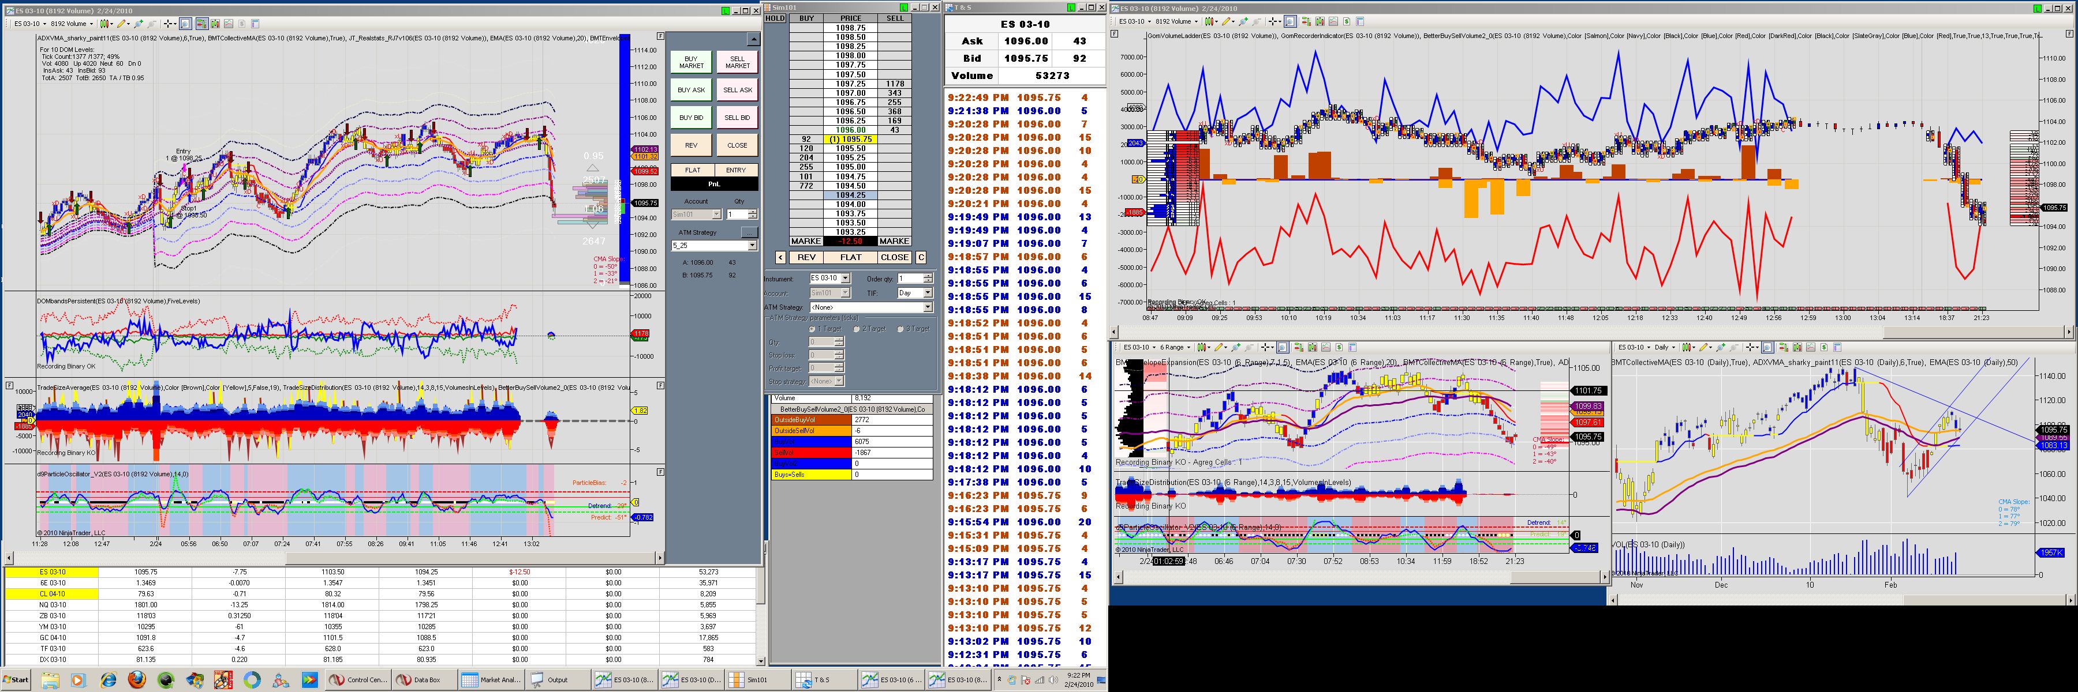Click the SELL BID button

click(737, 118)
